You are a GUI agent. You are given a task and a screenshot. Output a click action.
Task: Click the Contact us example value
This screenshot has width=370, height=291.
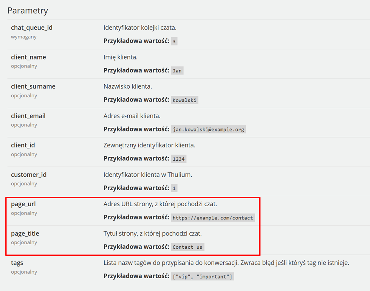coord(187,247)
